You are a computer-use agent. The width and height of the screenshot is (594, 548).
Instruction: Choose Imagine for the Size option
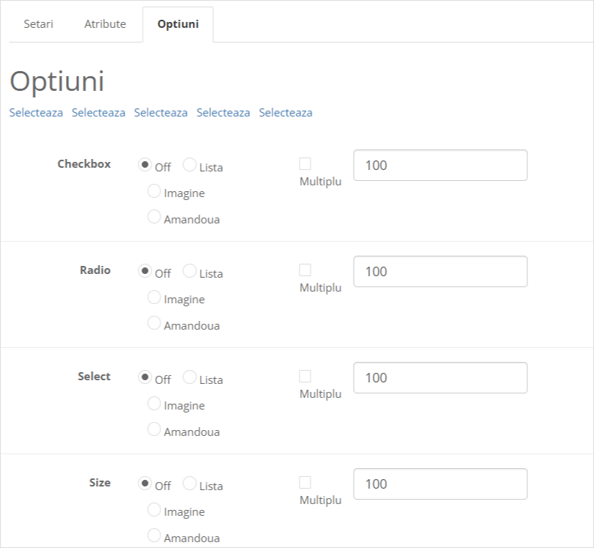click(x=154, y=510)
